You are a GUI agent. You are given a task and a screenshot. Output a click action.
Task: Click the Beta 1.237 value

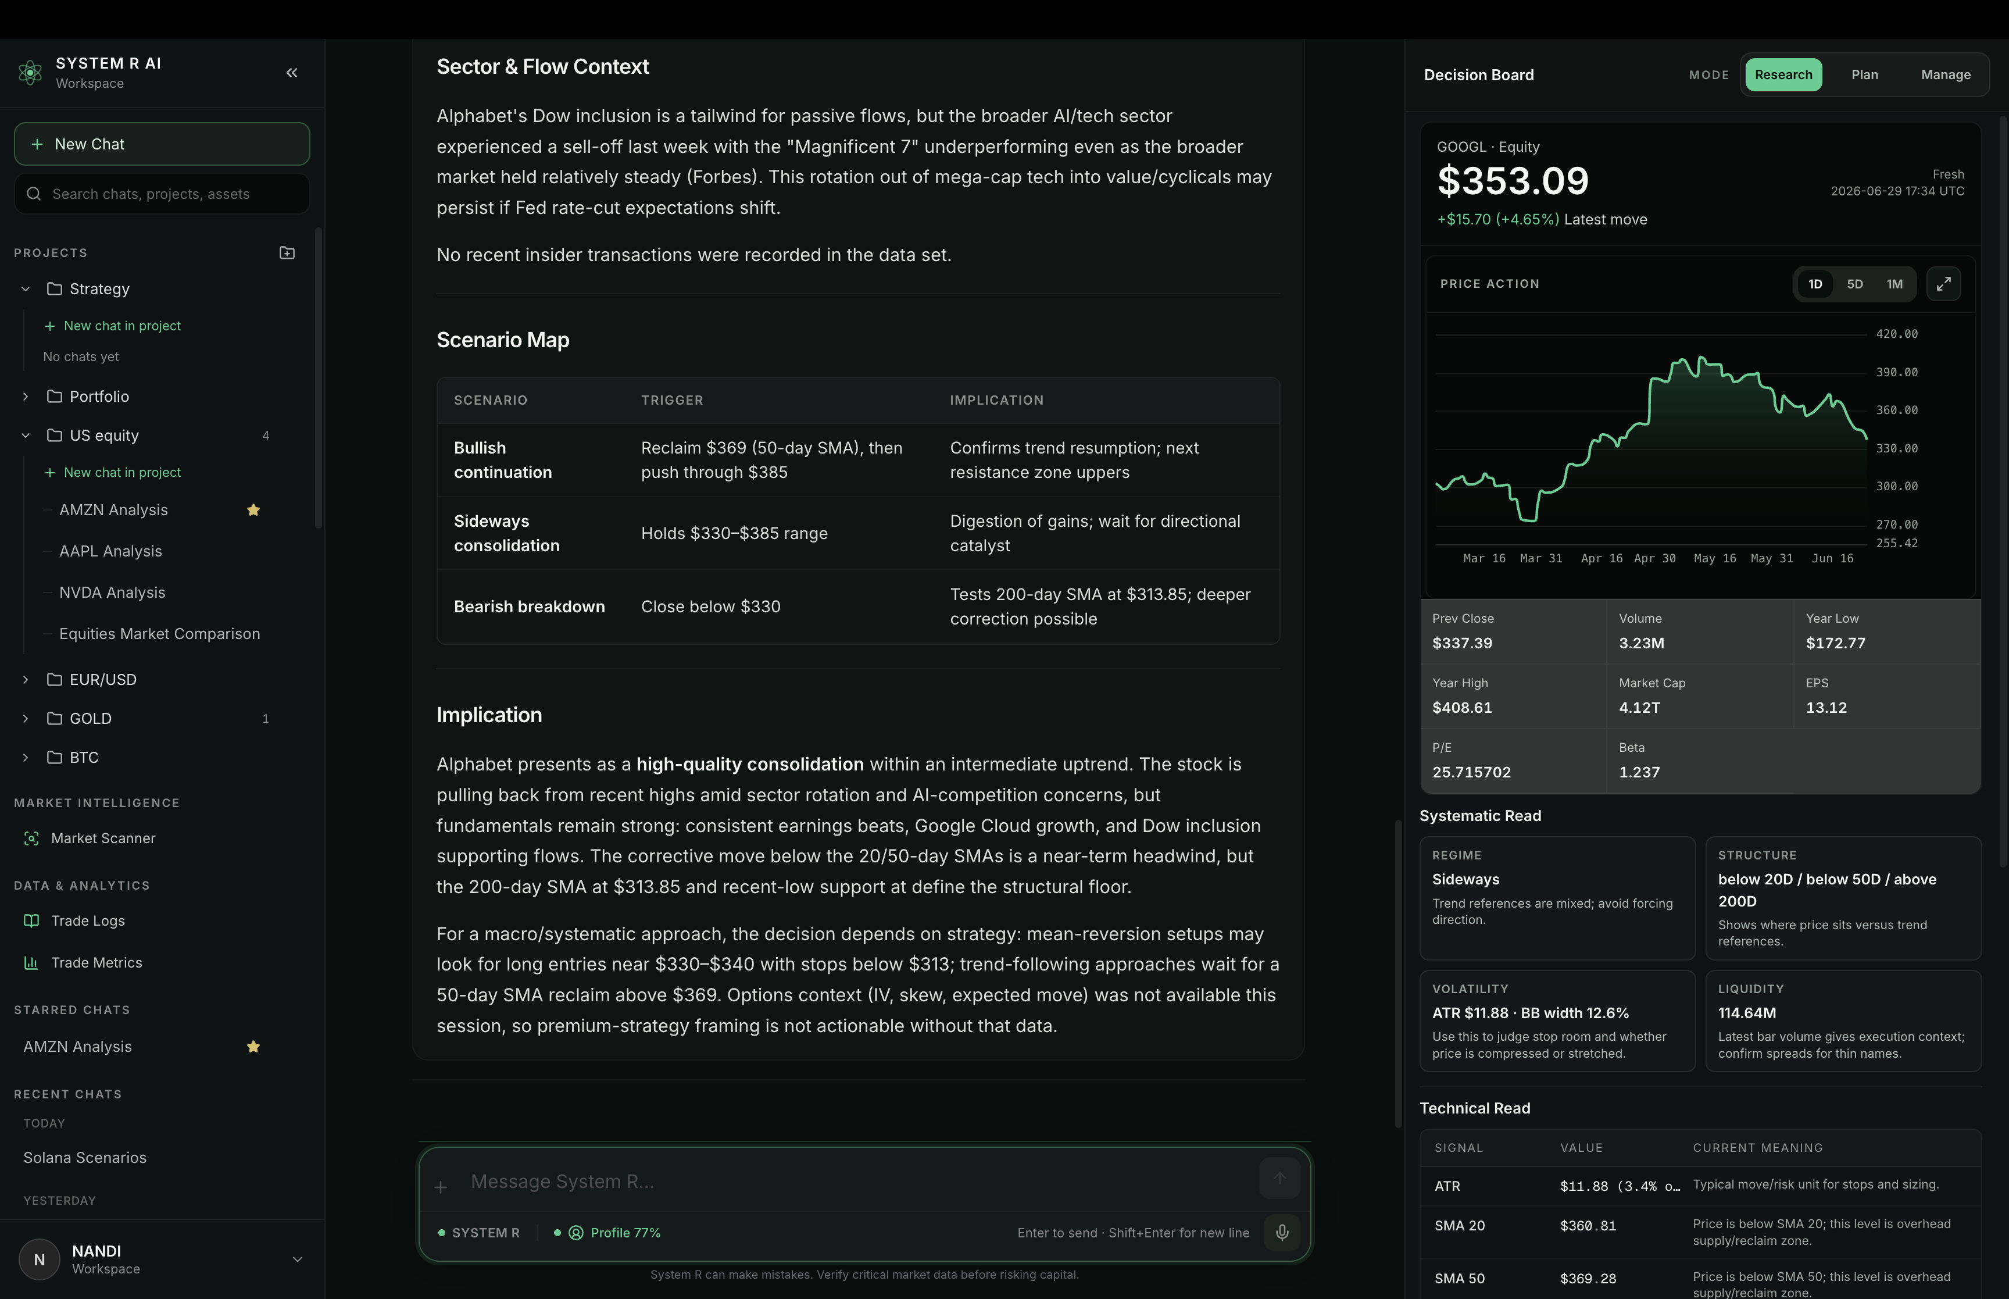(1639, 772)
